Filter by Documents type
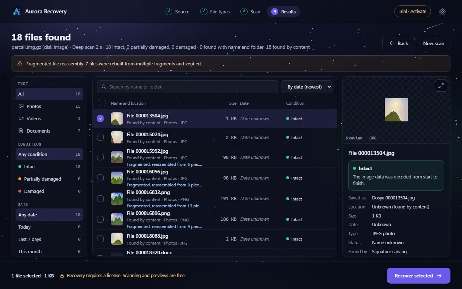Image resolution: width=462 pixels, height=289 pixels. [49, 131]
